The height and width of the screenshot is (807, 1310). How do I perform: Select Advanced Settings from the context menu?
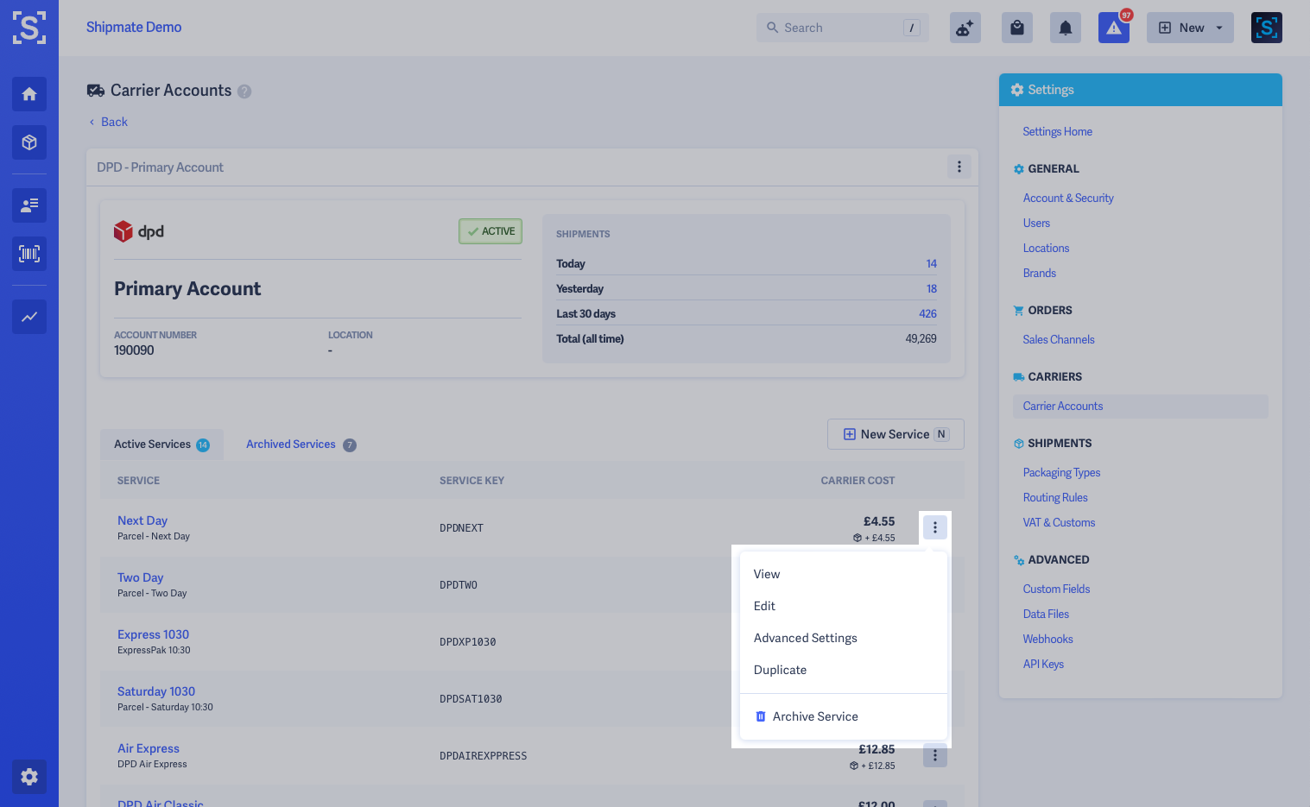(805, 638)
